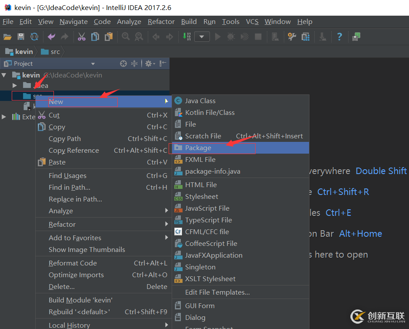Open the run configurations dropdown

pyautogui.click(x=202, y=37)
